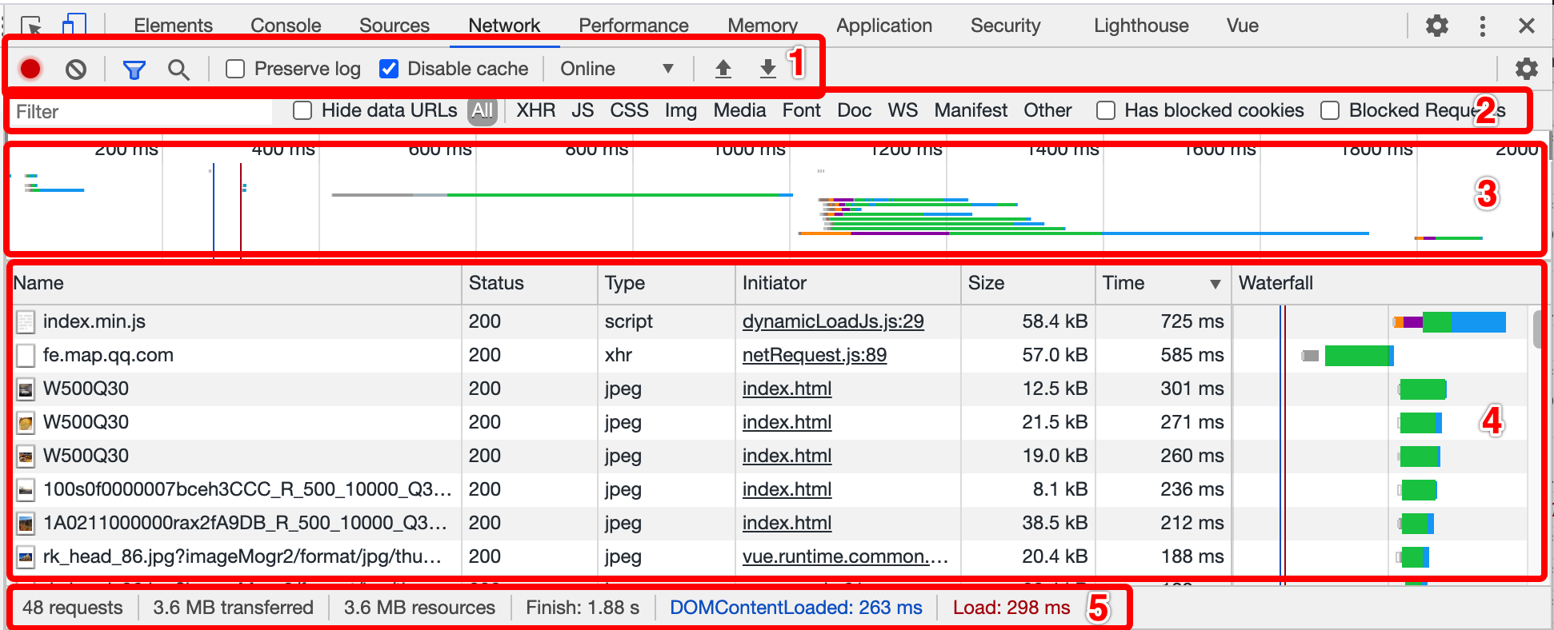The image size is (1554, 630).
Task: Clear the network log
Action: (x=76, y=70)
